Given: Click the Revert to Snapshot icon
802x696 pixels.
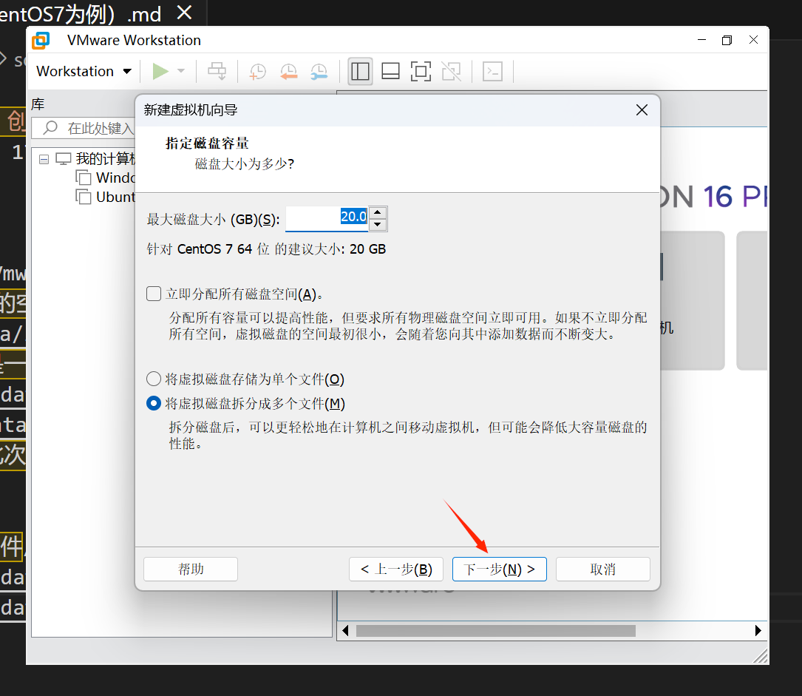Looking at the screenshot, I should (288, 71).
